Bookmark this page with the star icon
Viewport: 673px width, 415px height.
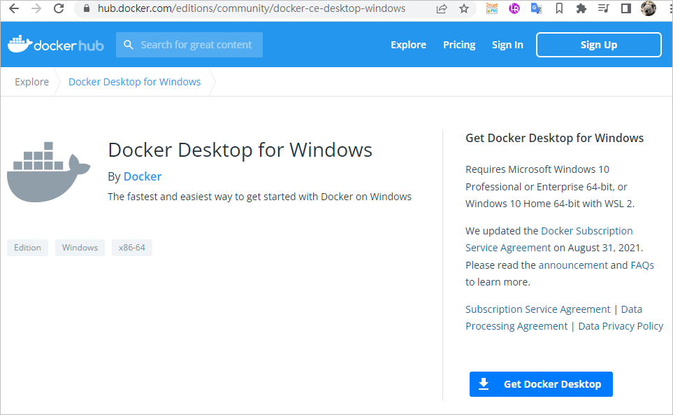[x=464, y=8]
